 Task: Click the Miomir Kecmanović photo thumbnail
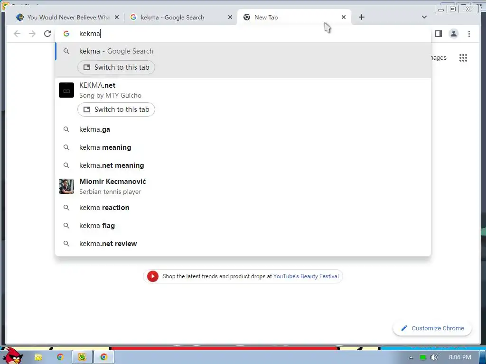pos(66,186)
